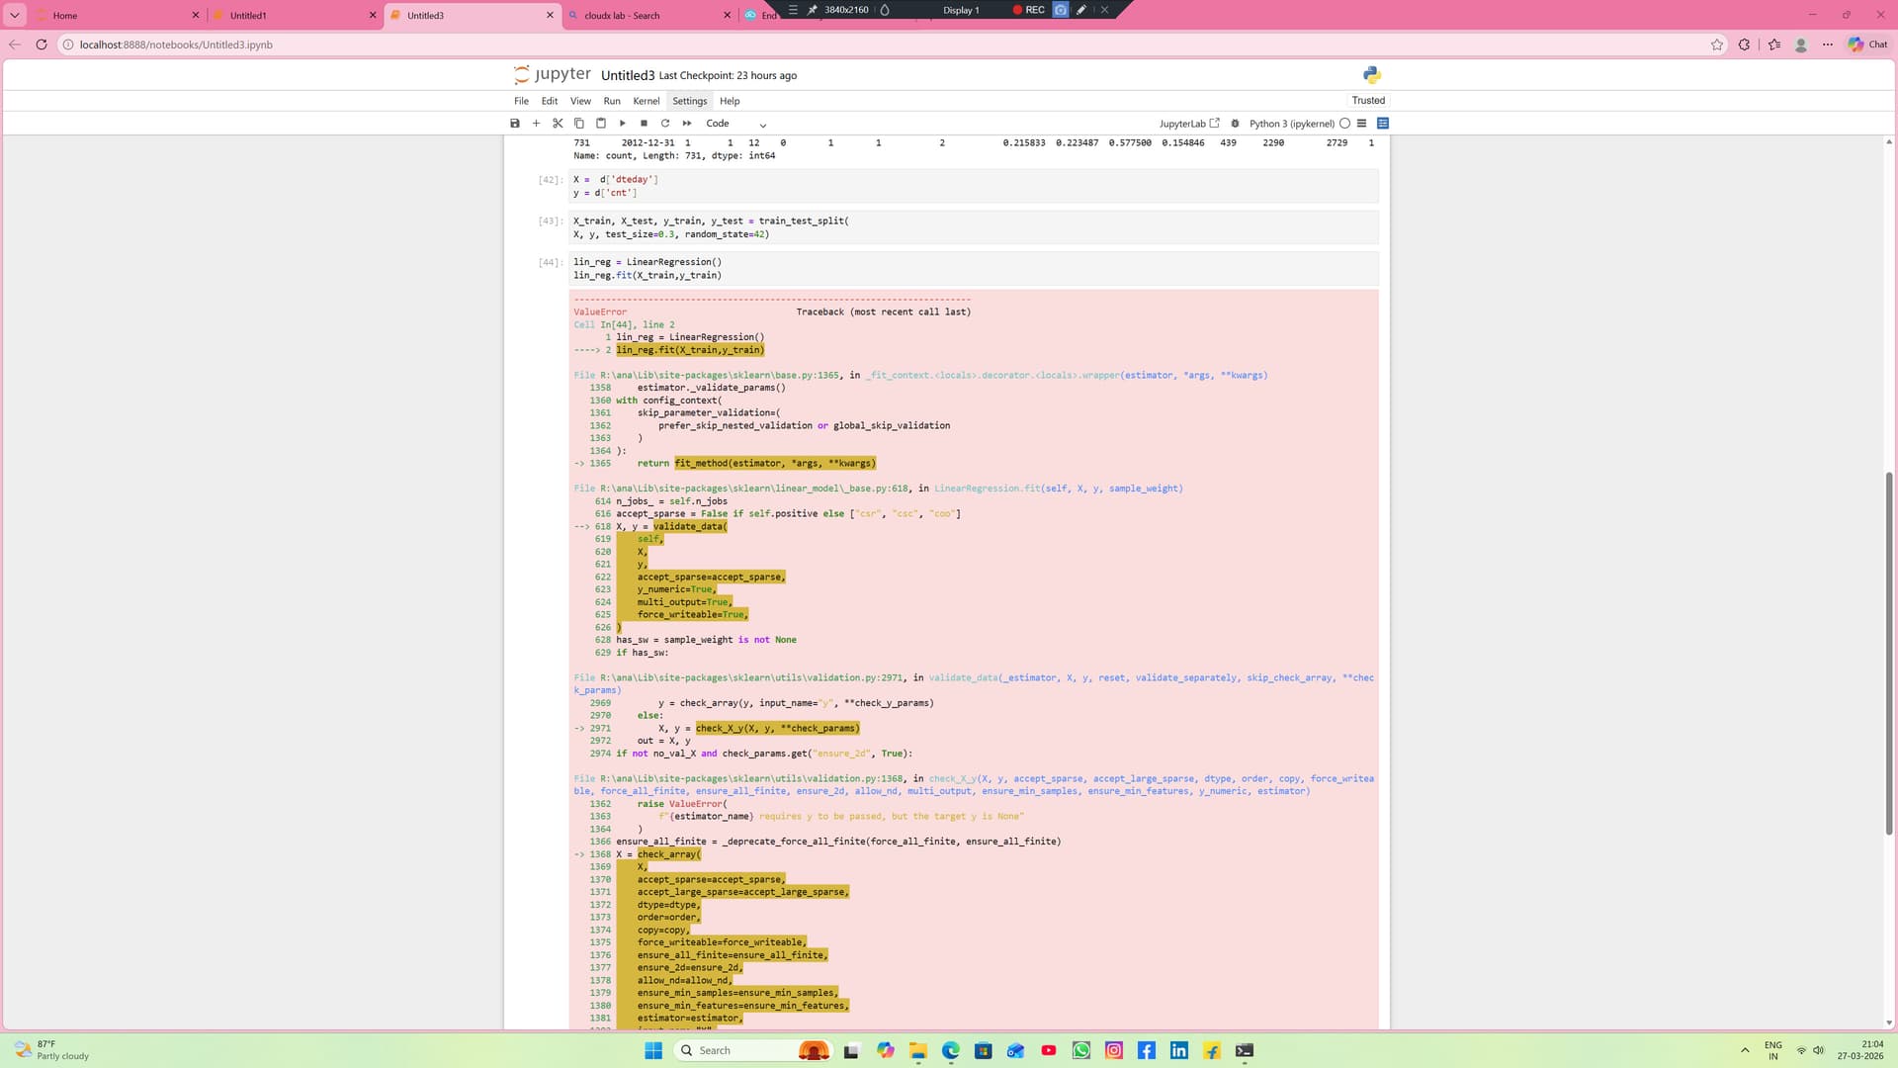Expand the browser tab search chevron

tap(15, 15)
